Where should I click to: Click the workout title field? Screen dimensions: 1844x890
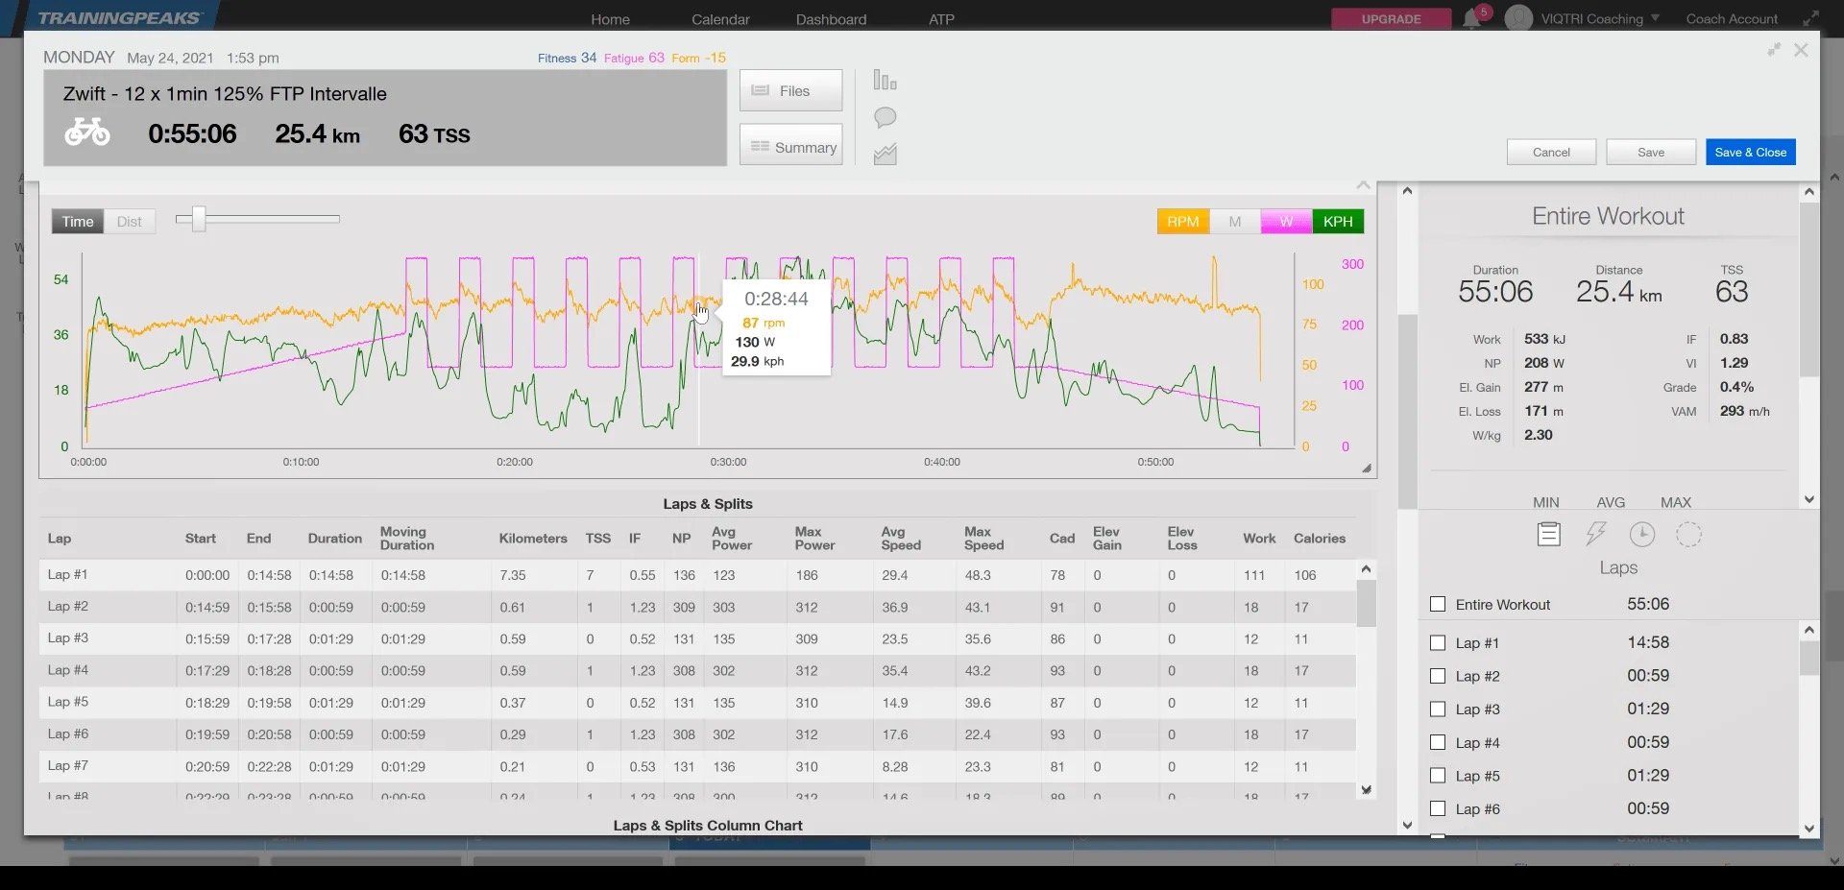[225, 94]
